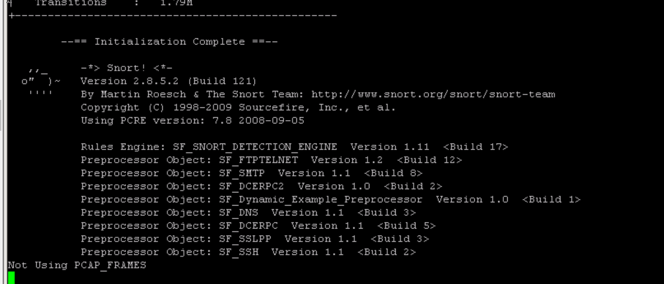The image size is (664, 284).
Task: Click the Sourcefire copyright line
Action: tap(238, 108)
